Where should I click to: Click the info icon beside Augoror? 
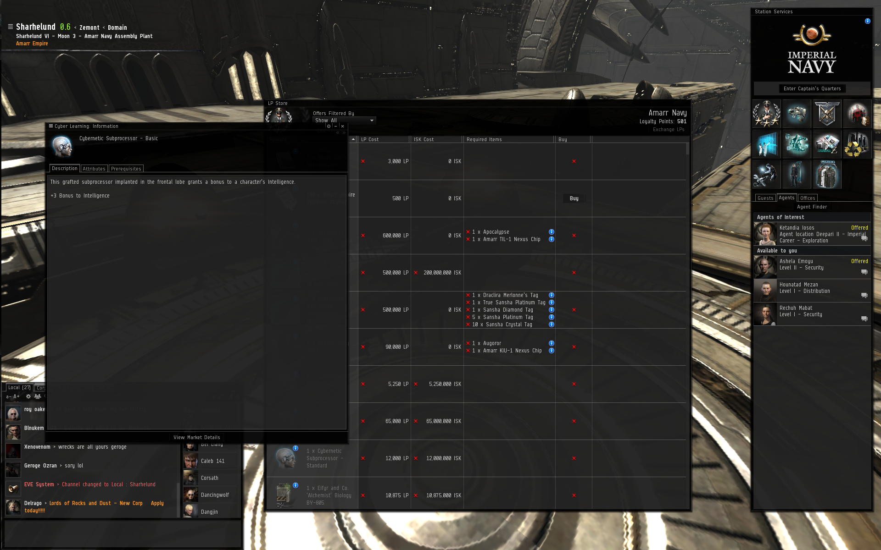[552, 343]
